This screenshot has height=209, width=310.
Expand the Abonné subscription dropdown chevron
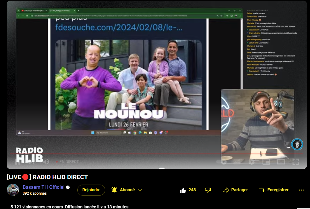[140, 190]
